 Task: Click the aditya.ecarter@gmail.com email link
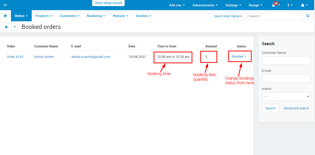coord(91,57)
